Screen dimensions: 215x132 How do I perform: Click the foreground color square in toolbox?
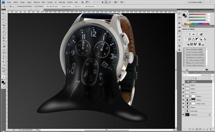(3, 82)
